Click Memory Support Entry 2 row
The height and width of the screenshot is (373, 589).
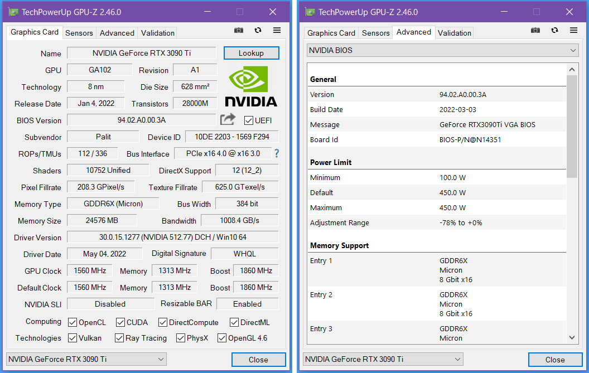coord(437,304)
